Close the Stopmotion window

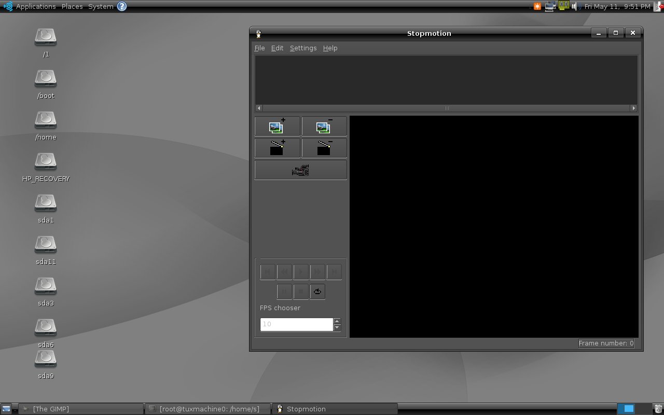633,33
